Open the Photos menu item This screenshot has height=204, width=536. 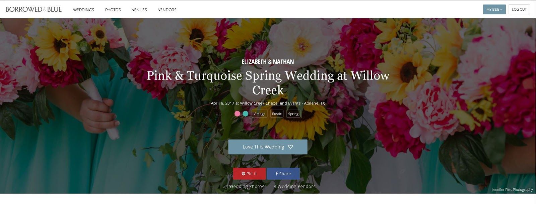pos(113,10)
